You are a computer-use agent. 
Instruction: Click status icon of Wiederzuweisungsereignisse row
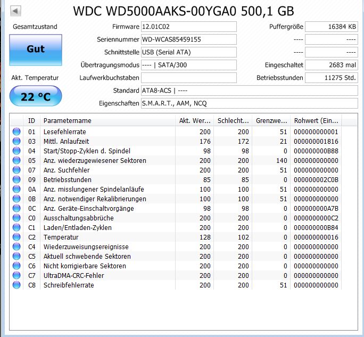pyautogui.click(x=16, y=246)
